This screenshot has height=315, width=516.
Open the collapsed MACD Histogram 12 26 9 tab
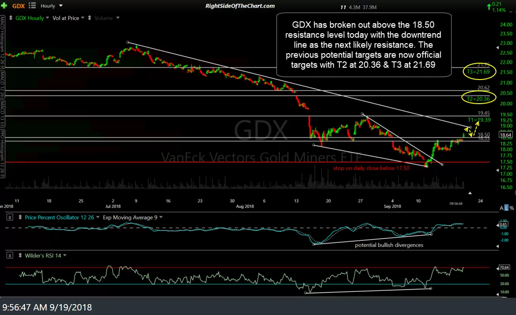[x=2, y=42]
